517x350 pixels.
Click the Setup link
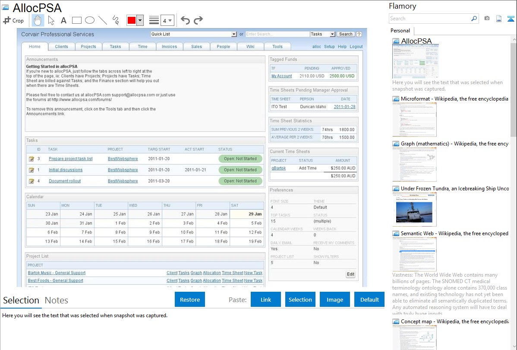(329, 47)
